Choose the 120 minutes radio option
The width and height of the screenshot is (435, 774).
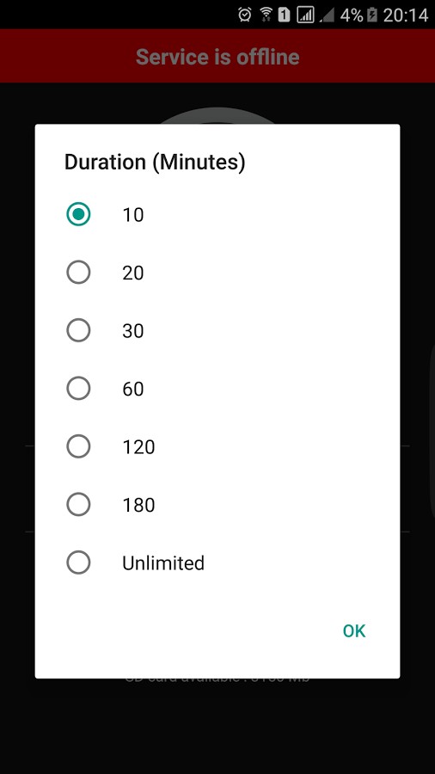pyautogui.click(x=78, y=446)
